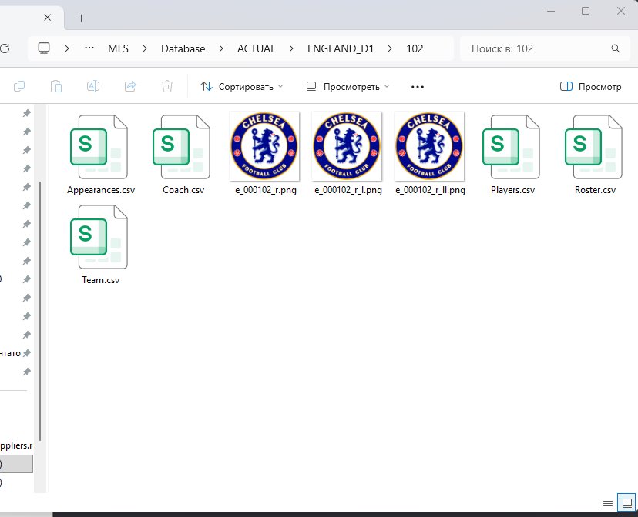Screen dimensions: 638x517
Task: Select the Roster.csv file icon
Action: [x=594, y=147]
